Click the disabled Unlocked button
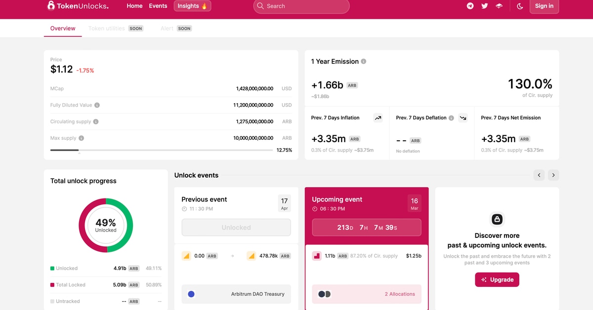 click(x=236, y=228)
